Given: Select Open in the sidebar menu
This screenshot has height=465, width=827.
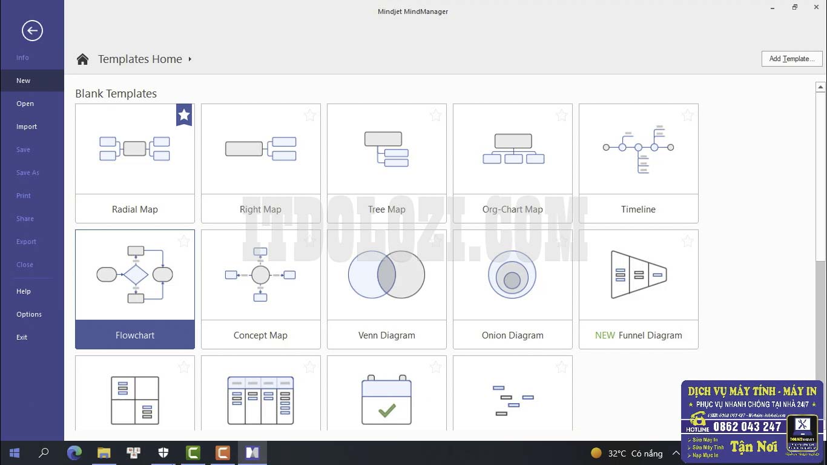Looking at the screenshot, I should pos(25,104).
